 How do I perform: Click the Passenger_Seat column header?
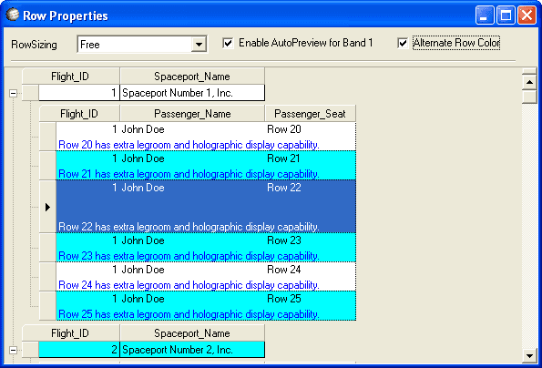310,114
